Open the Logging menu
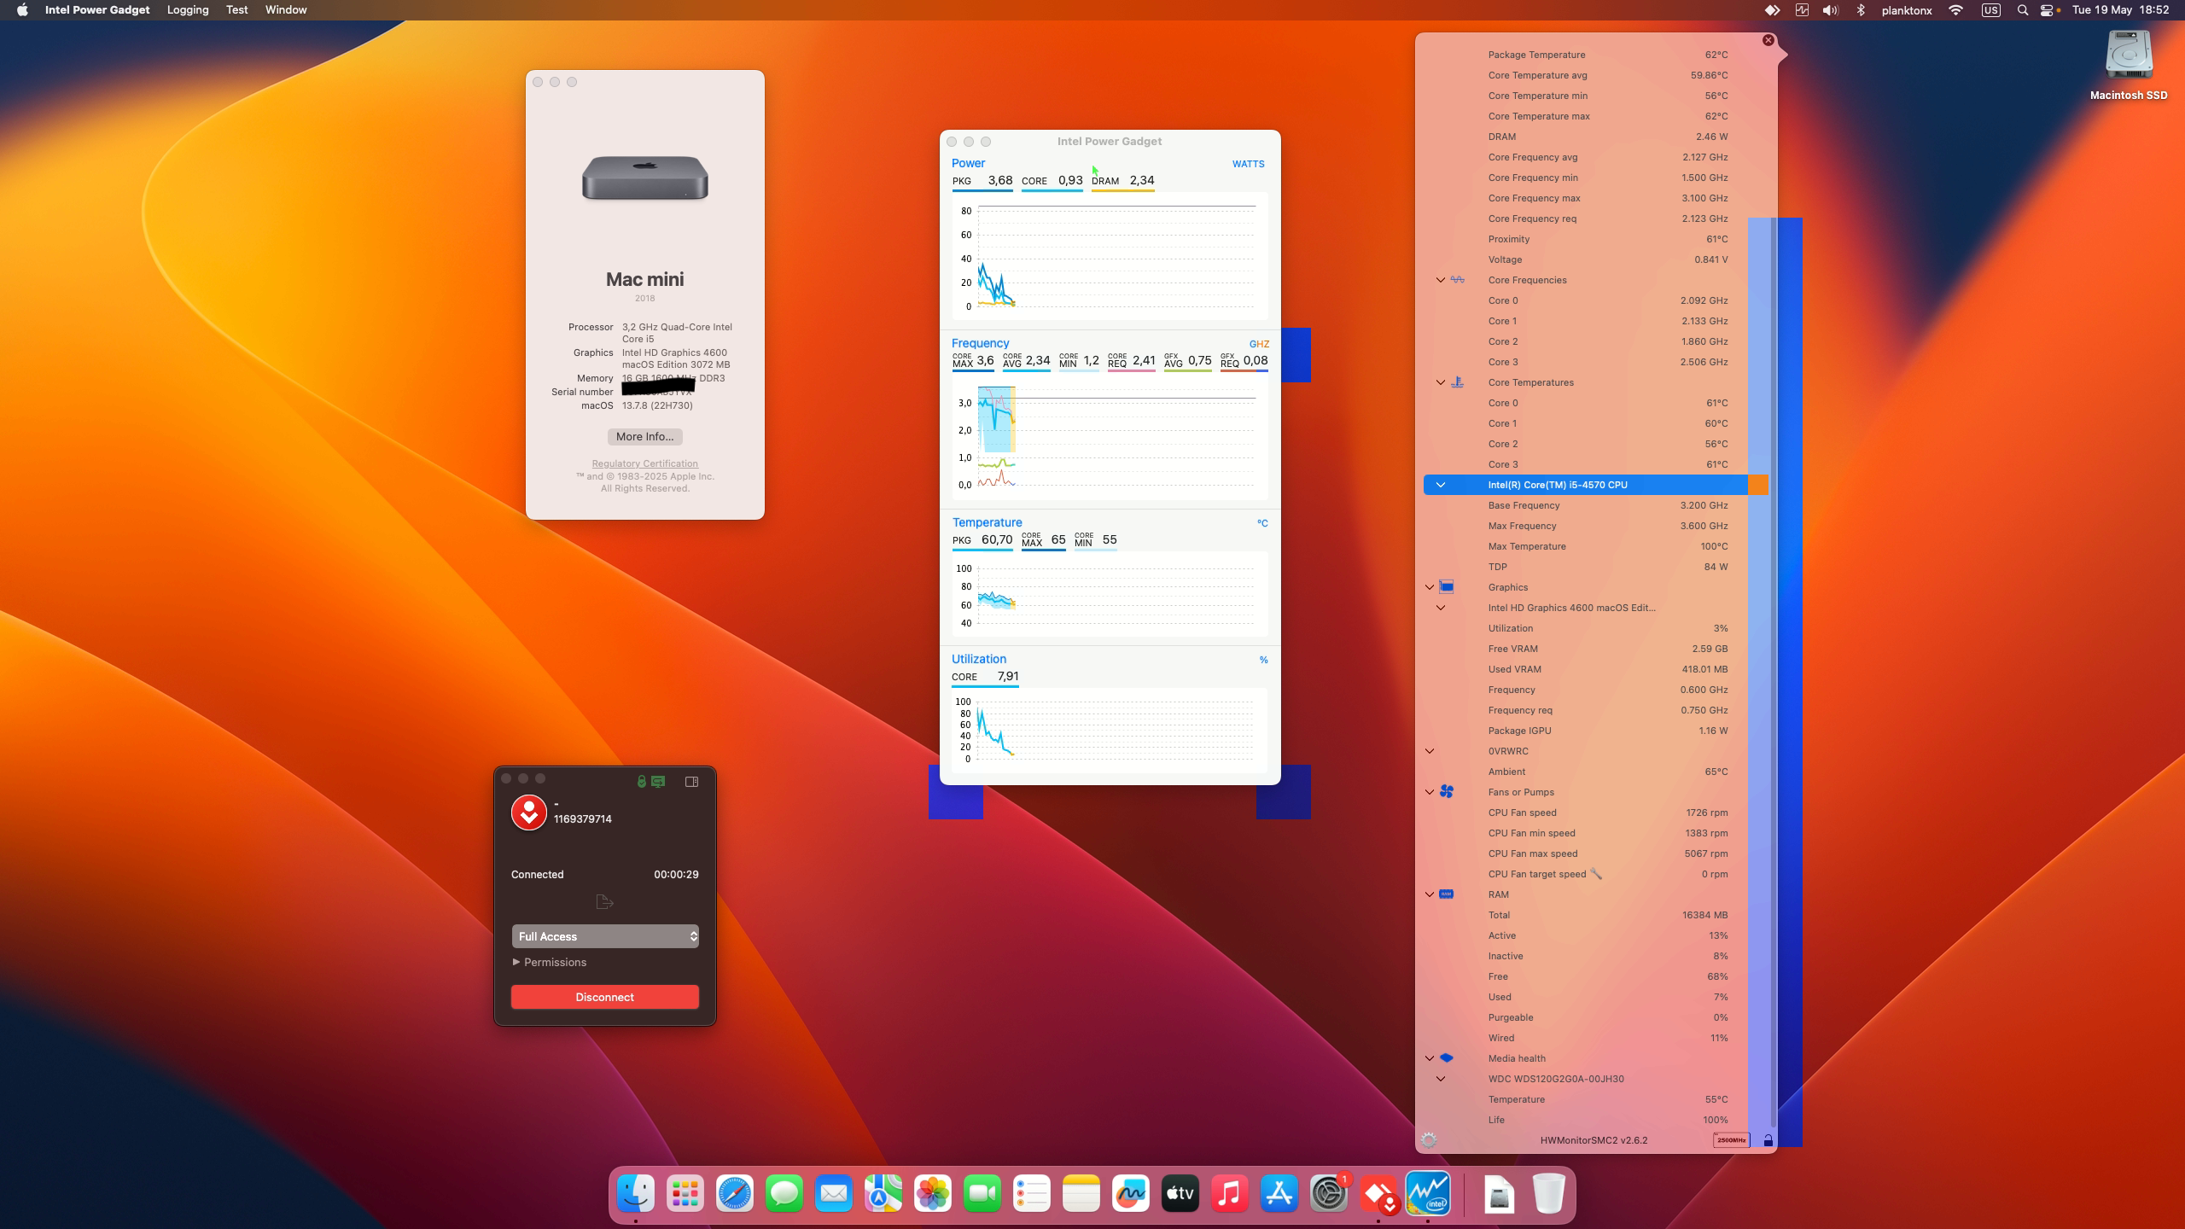Screen dimensions: 2185x1229 coord(188,10)
